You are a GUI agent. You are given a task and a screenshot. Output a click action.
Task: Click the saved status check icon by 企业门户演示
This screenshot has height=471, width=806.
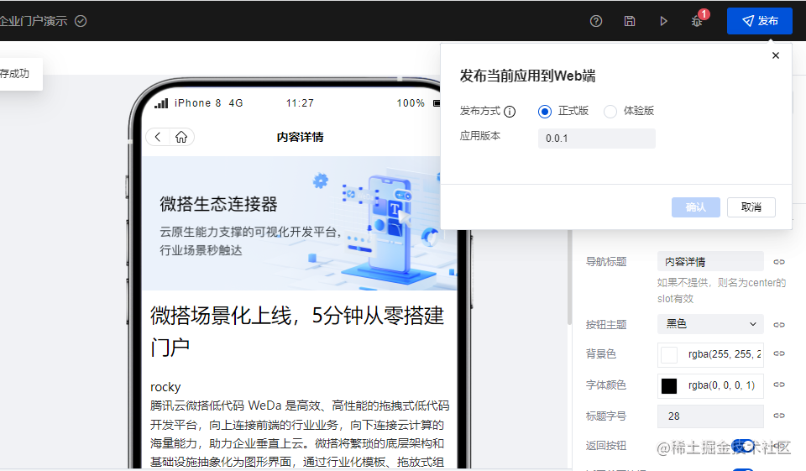[x=81, y=21]
